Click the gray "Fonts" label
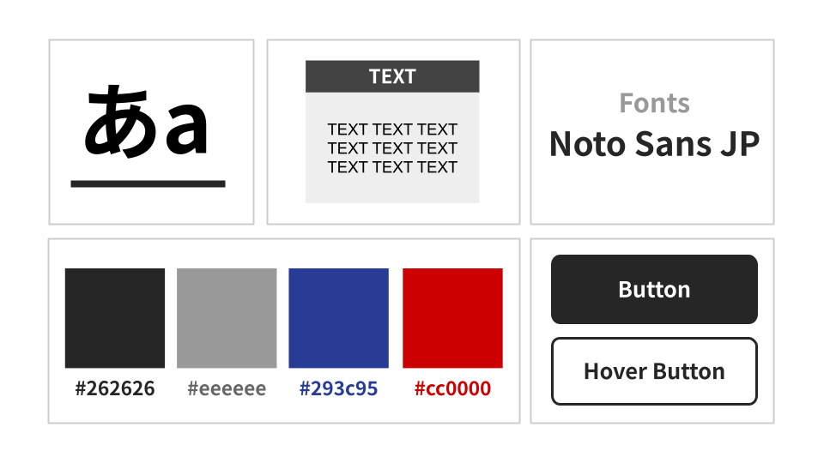 pyautogui.click(x=654, y=103)
